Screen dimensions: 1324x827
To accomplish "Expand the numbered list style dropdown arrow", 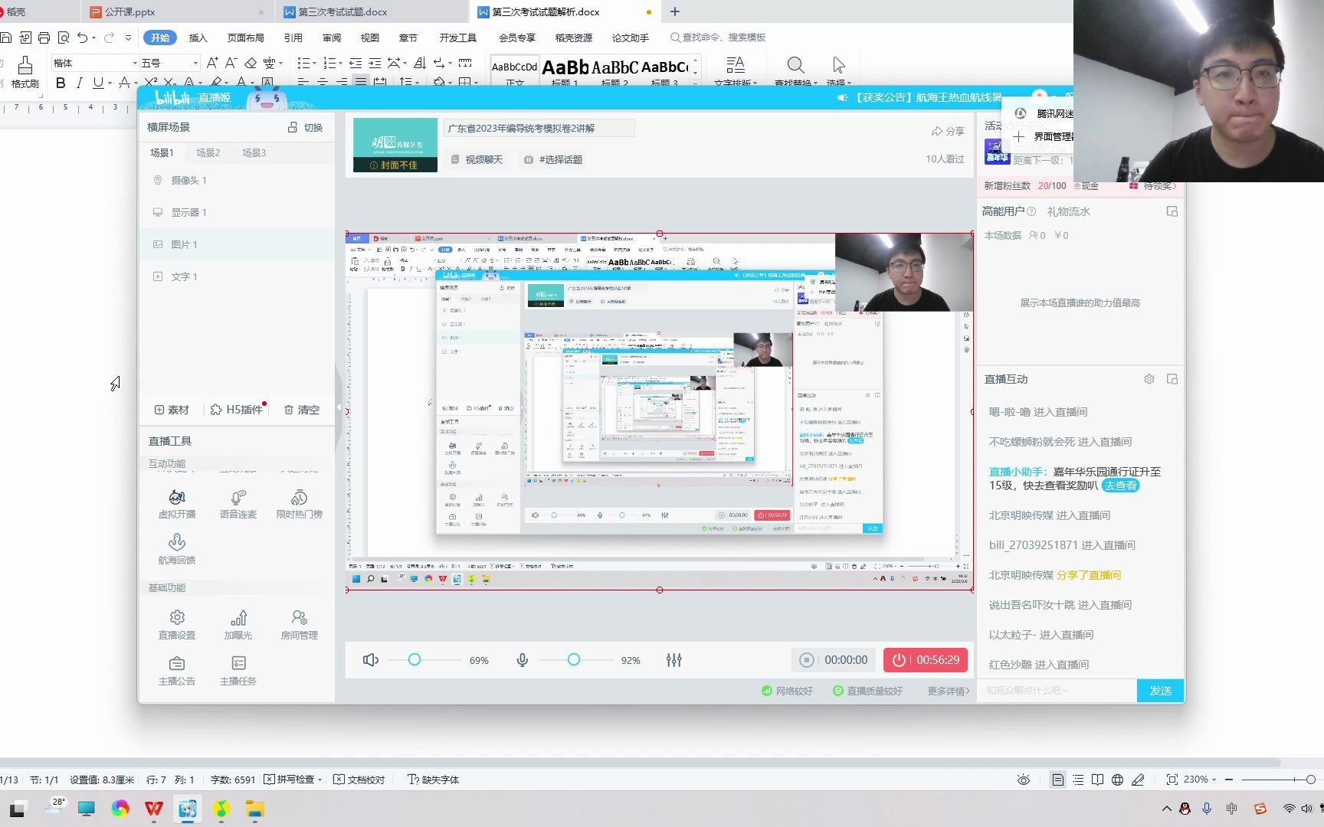I will pyautogui.click(x=340, y=63).
